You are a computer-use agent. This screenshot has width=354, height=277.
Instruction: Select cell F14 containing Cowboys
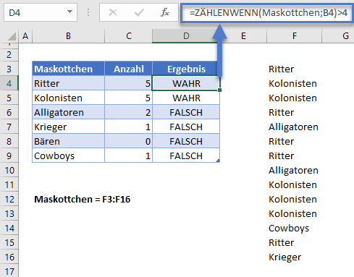294,228
